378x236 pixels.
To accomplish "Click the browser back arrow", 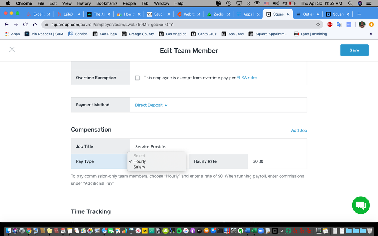I will pos(6,25).
